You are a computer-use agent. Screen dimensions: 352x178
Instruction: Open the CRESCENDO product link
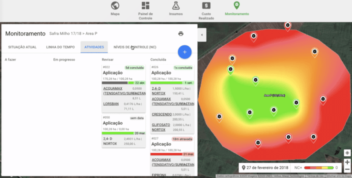tap(161, 114)
